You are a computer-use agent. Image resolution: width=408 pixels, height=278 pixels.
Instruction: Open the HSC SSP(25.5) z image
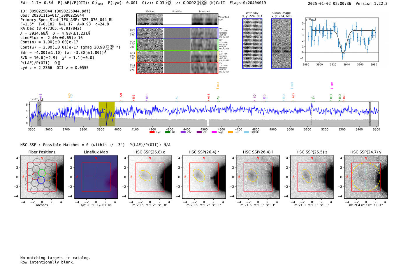pos(312,177)
